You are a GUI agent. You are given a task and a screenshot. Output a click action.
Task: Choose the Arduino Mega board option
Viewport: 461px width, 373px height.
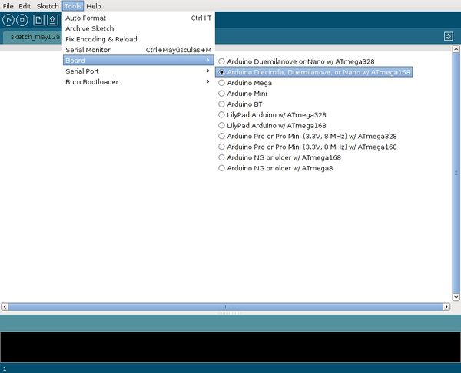[249, 82]
